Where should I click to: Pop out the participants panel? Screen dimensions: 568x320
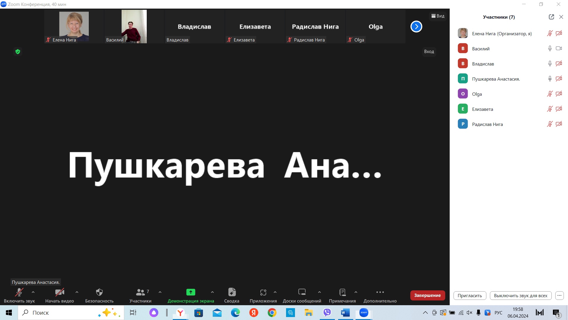click(x=551, y=17)
